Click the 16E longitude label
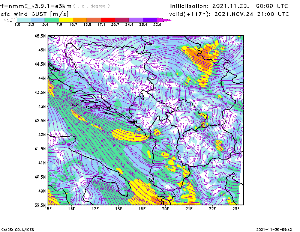The width and height of the screenshot is (300, 232). [72, 209]
